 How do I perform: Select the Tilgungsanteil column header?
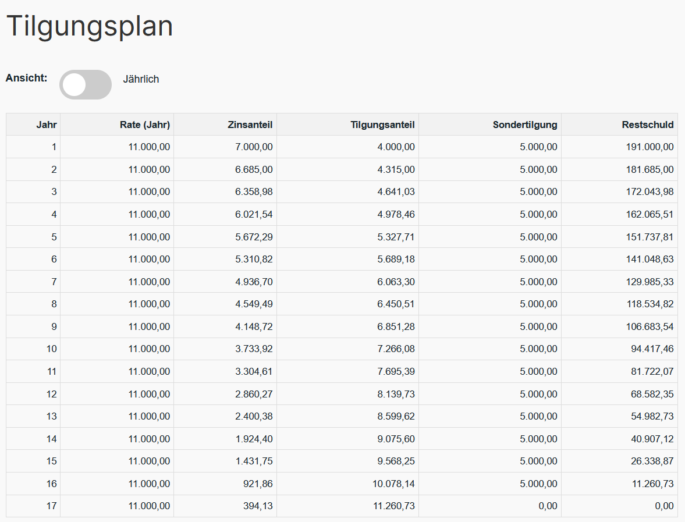click(x=382, y=124)
